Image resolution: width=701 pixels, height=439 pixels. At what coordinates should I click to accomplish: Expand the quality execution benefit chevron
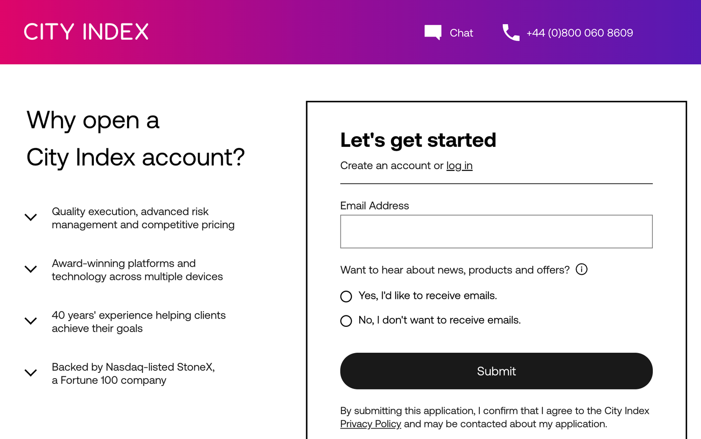(x=30, y=217)
